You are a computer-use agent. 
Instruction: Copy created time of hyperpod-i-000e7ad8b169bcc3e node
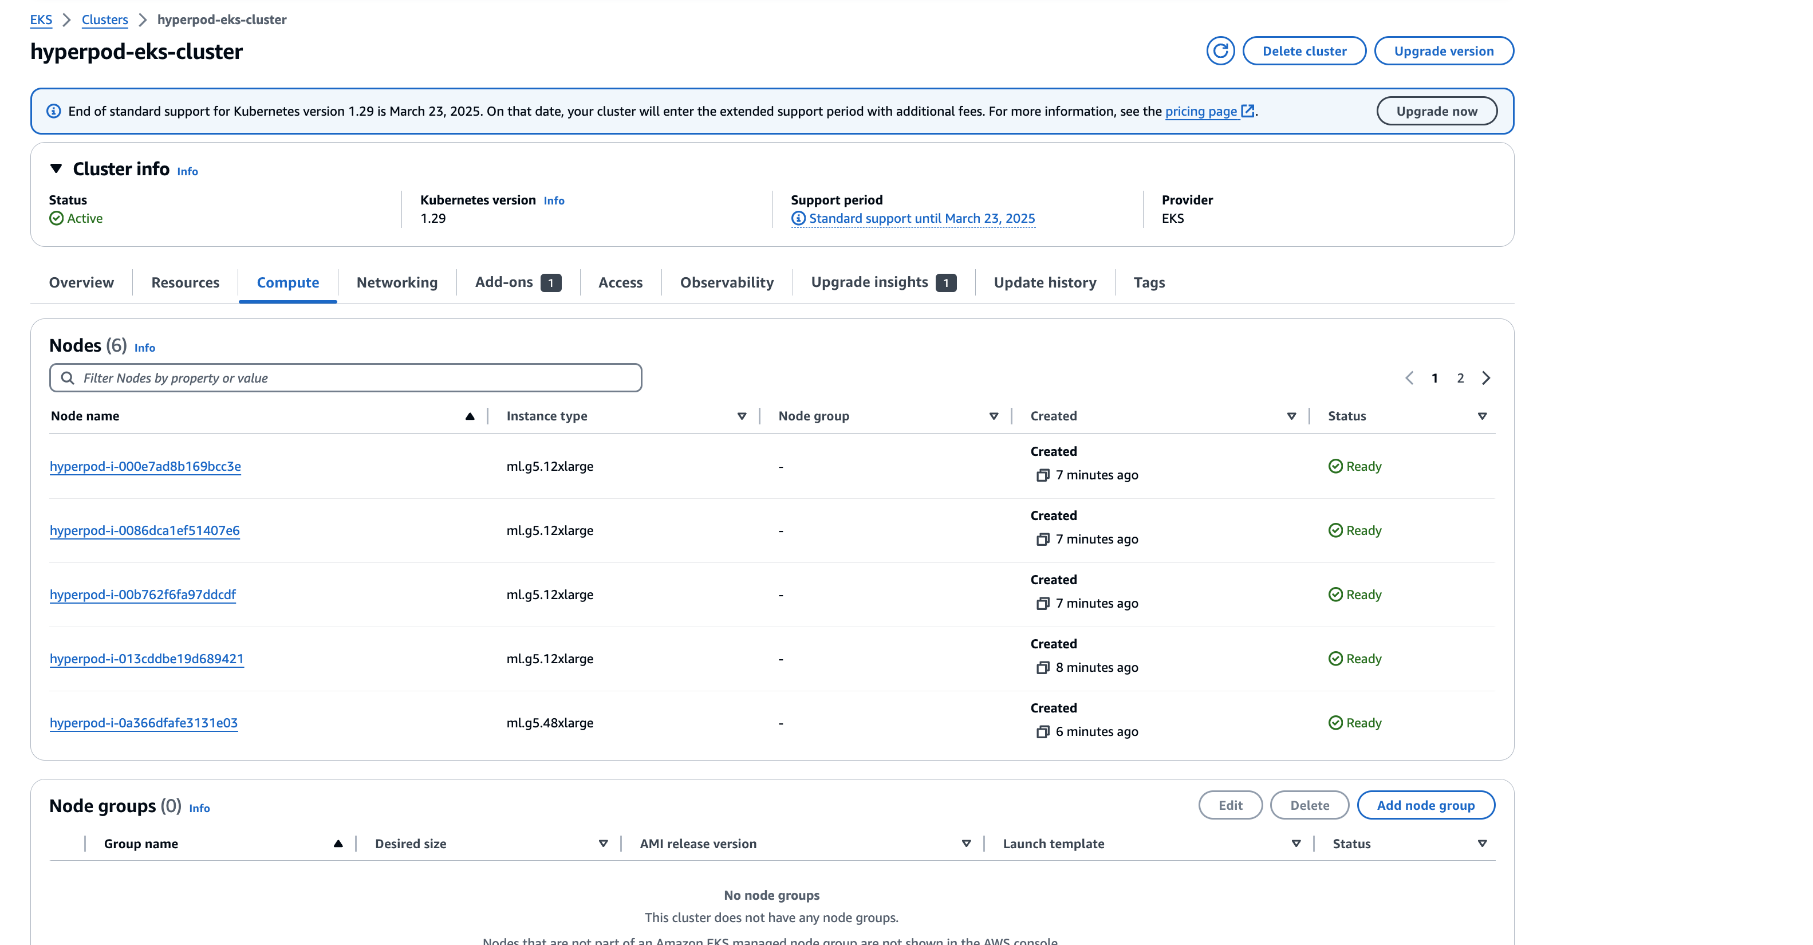(1042, 475)
